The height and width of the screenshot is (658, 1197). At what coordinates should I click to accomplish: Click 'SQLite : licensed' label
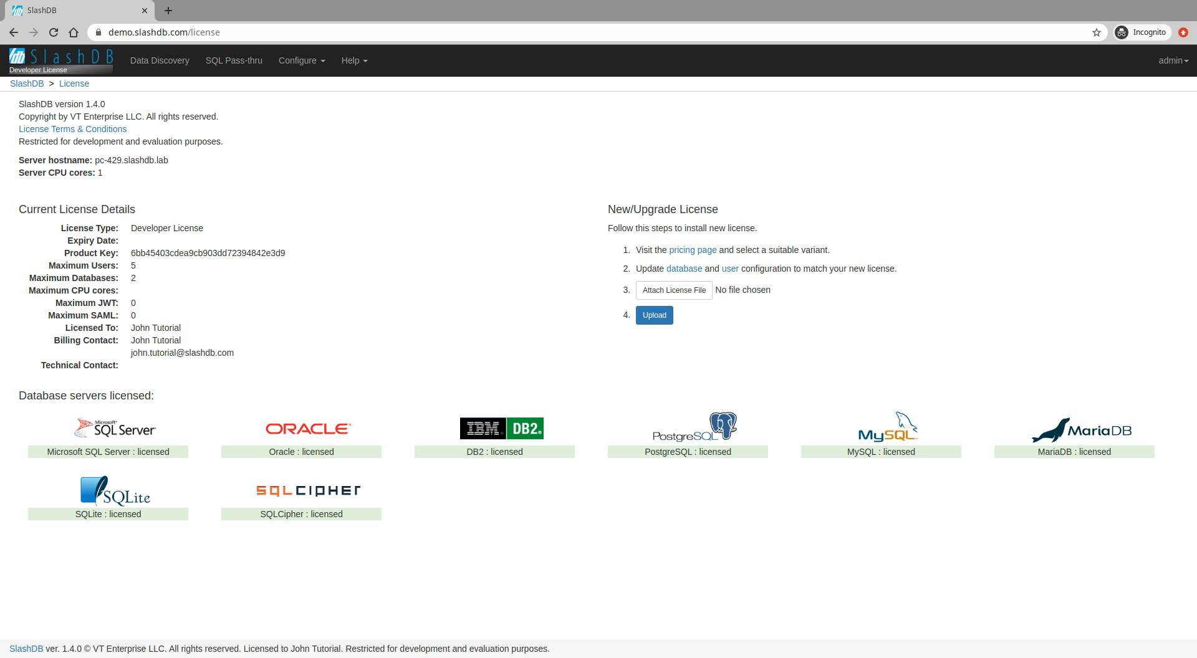pyautogui.click(x=108, y=514)
